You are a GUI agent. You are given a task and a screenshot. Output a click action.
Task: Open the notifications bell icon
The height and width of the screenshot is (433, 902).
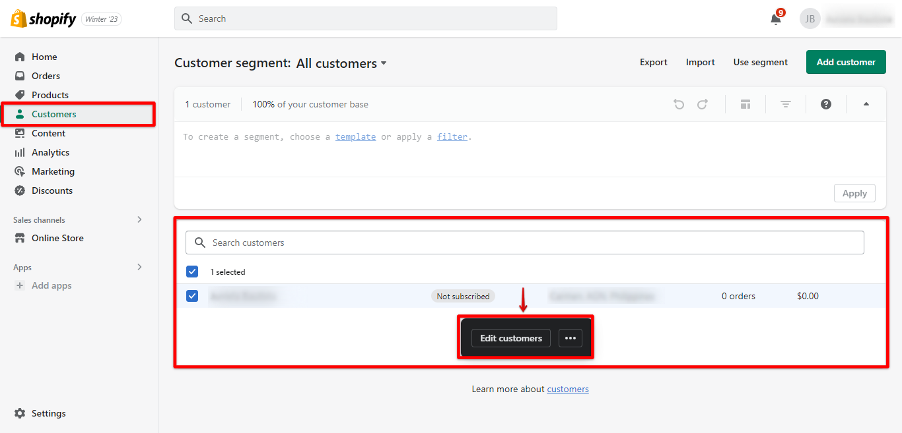(776, 19)
